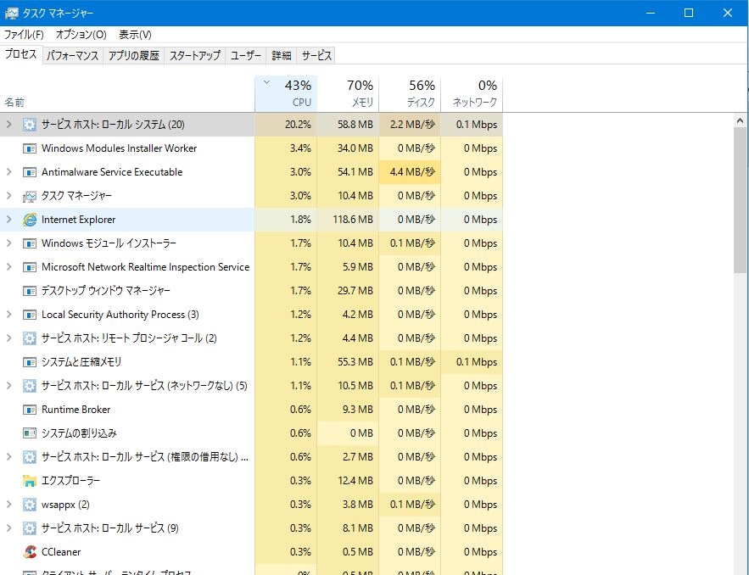Screen dimensions: 749x575
Task: Select the プロセス tab
Action: click(21, 54)
